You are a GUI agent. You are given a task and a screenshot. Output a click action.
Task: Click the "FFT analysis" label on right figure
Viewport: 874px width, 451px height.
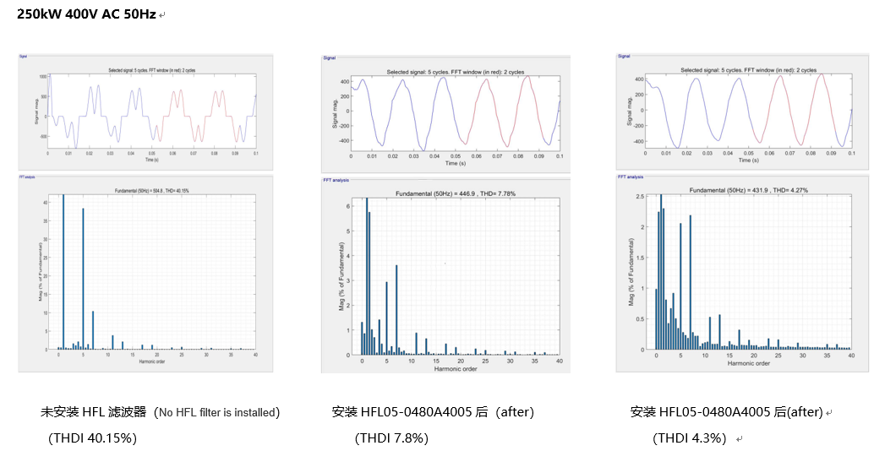pos(631,177)
